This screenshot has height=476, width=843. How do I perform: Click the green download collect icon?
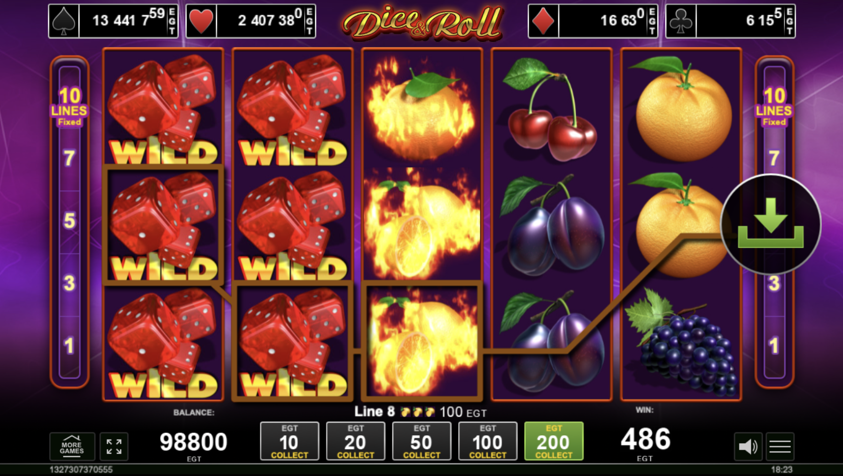pos(771,224)
